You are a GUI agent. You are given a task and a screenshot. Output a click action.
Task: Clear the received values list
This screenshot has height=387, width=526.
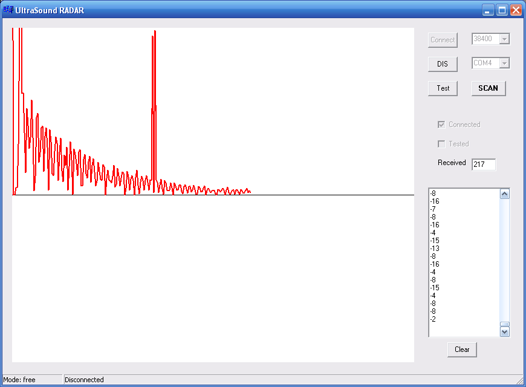(462, 350)
